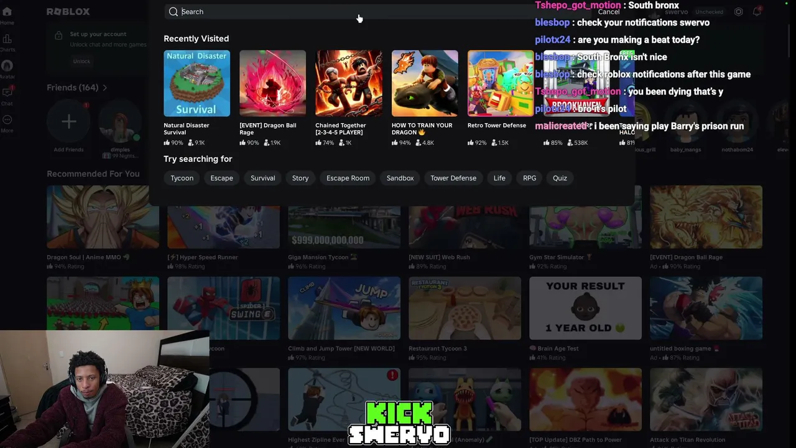Click the Chained Together [2-3-4-5 PLAYER] title

pyautogui.click(x=341, y=129)
